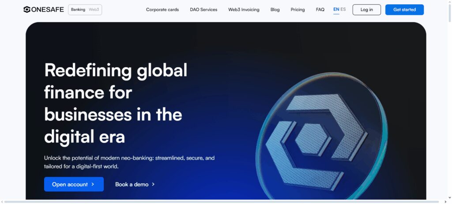Click the chevron arrow in Open account

93,184
